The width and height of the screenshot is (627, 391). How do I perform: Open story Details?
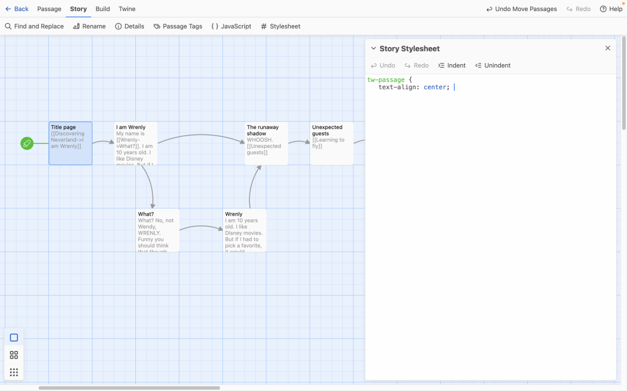point(130,26)
